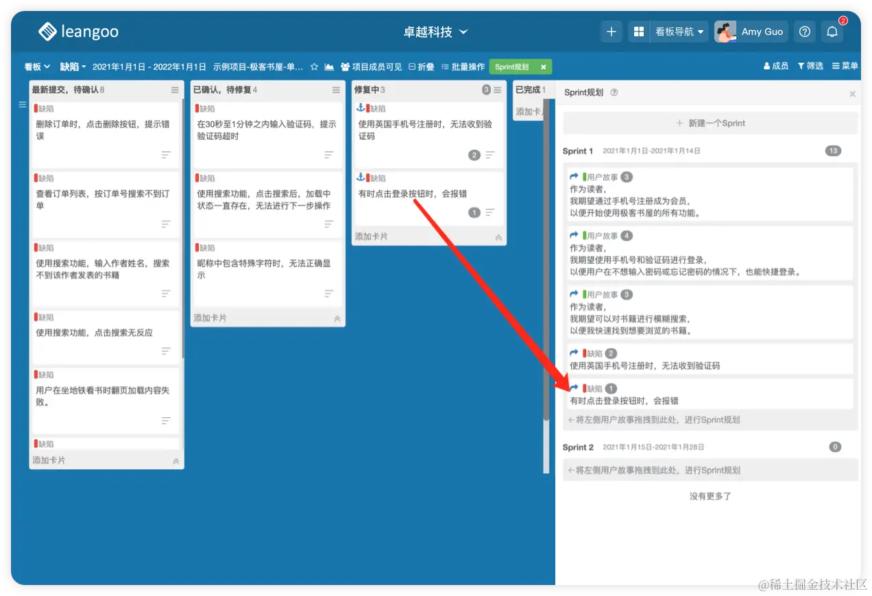Screen dimensions: 872x596
Task: Click Sprint 1 count badge 13
Action: pyautogui.click(x=834, y=151)
